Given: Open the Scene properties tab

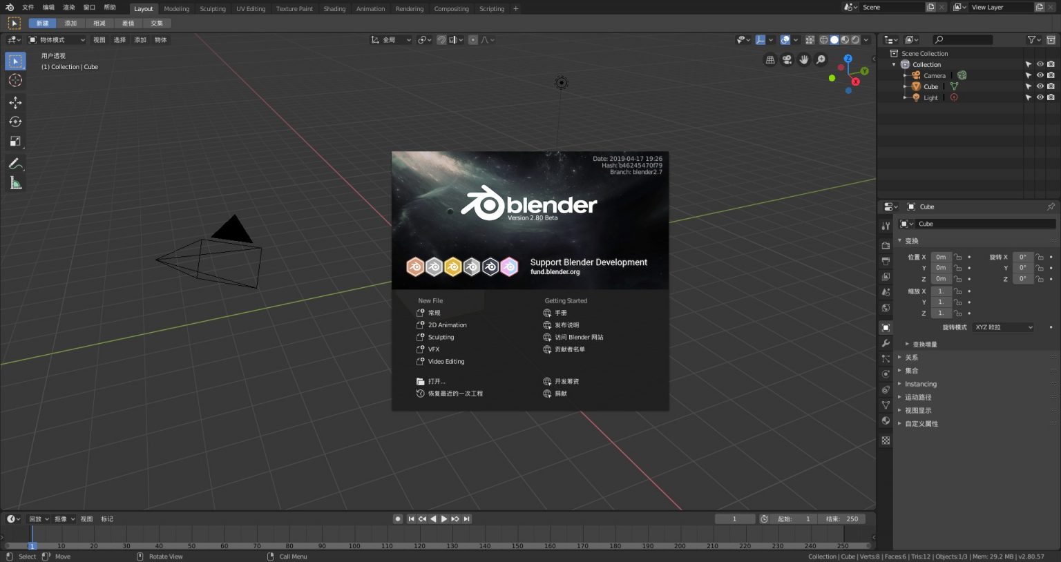Looking at the screenshot, I should (x=886, y=292).
